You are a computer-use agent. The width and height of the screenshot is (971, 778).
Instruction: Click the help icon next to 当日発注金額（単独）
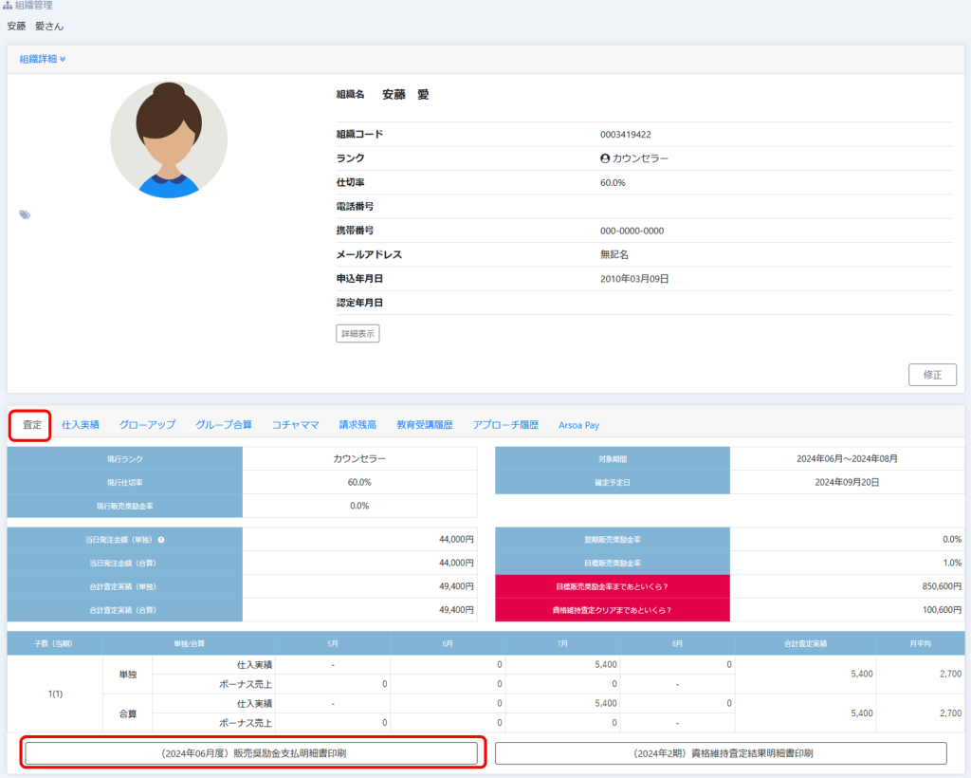161,540
